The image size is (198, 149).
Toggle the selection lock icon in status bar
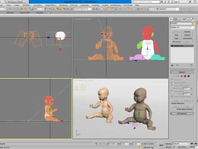(x=100, y=144)
